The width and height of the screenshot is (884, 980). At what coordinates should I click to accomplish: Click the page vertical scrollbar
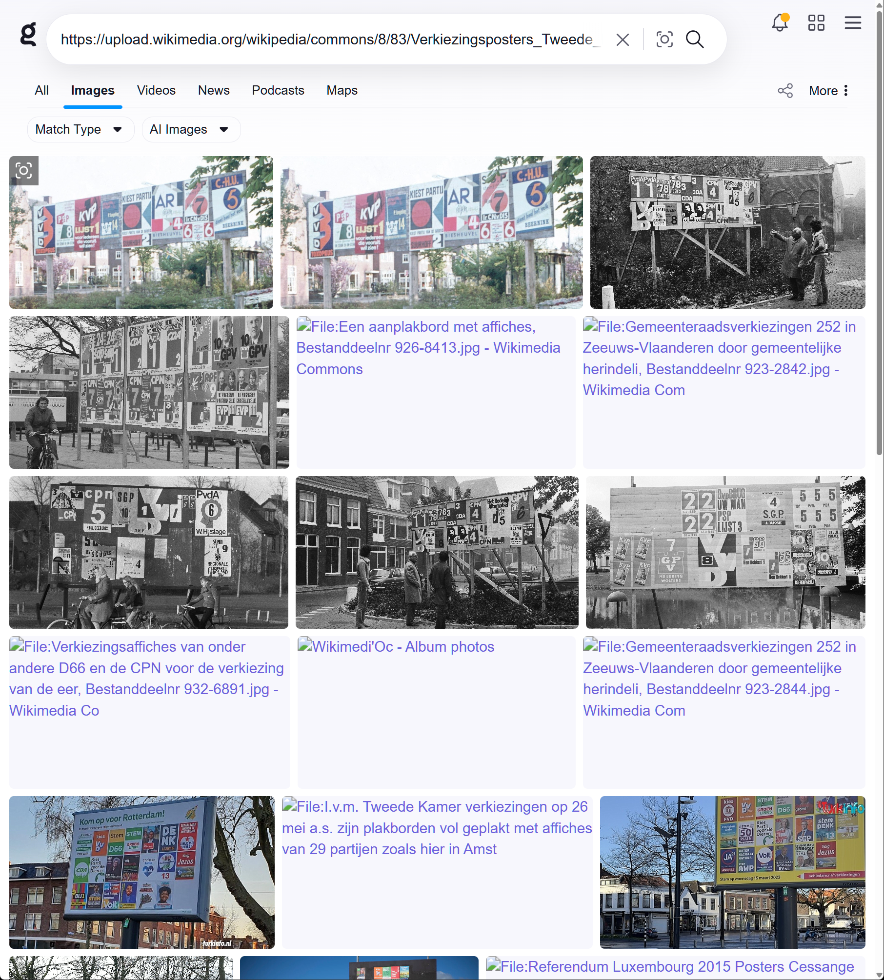[879, 244]
